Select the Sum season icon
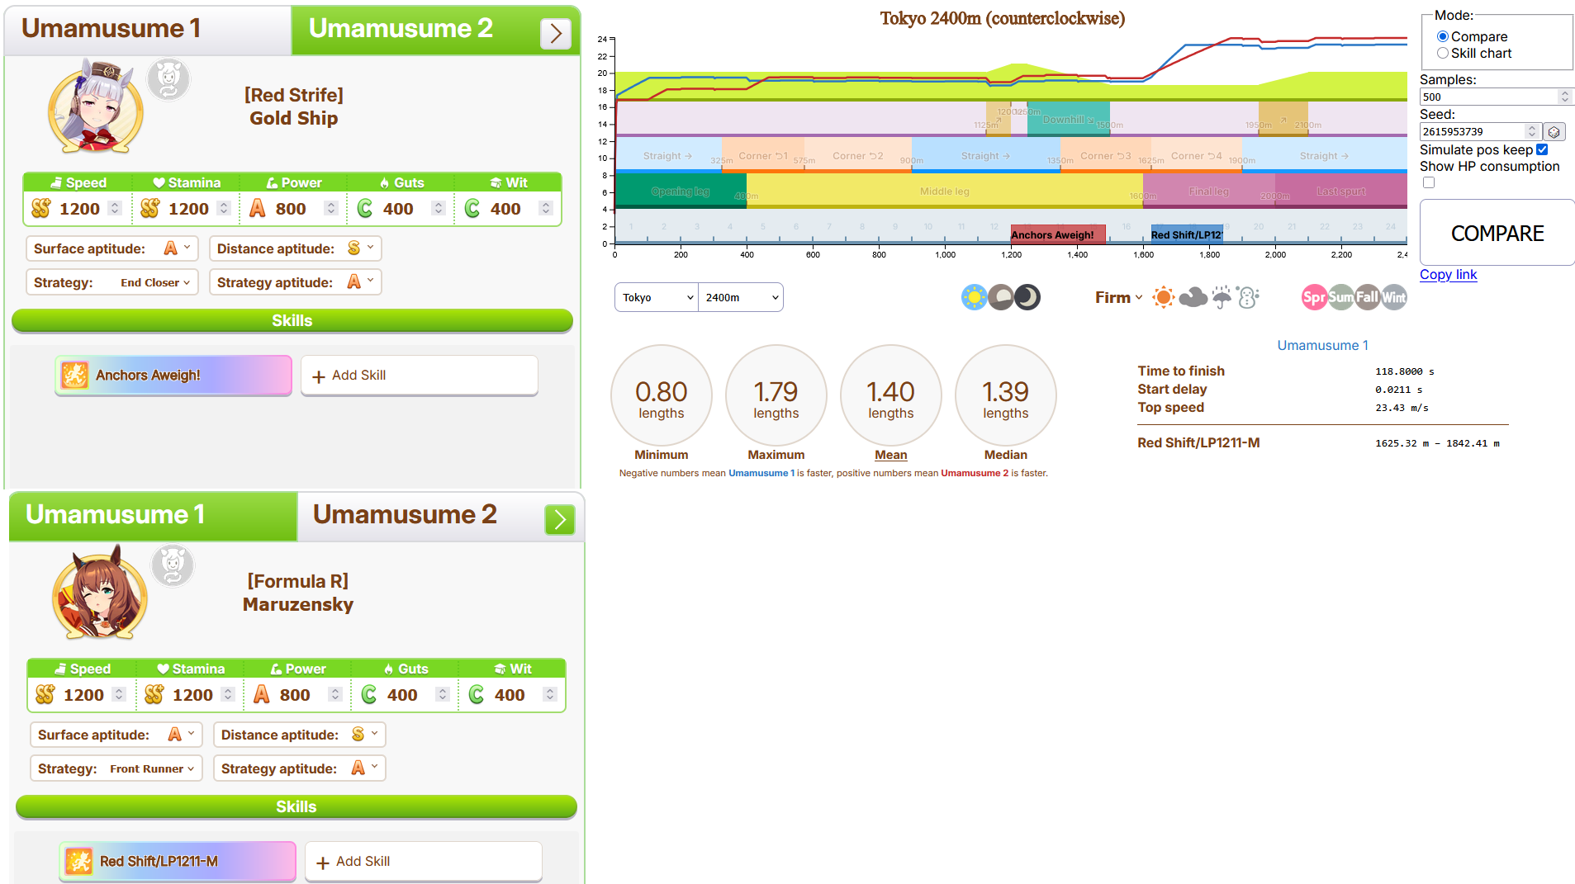 [x=1340, y=297]
